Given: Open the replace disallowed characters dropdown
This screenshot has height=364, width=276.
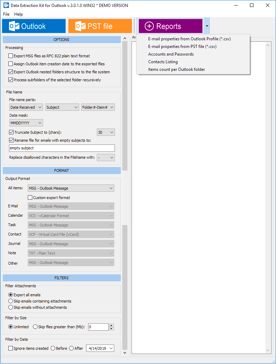Looking at the screenshot, I should (106, 157).
